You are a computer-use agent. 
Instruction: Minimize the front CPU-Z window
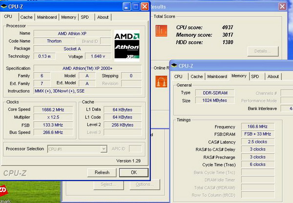126,7
